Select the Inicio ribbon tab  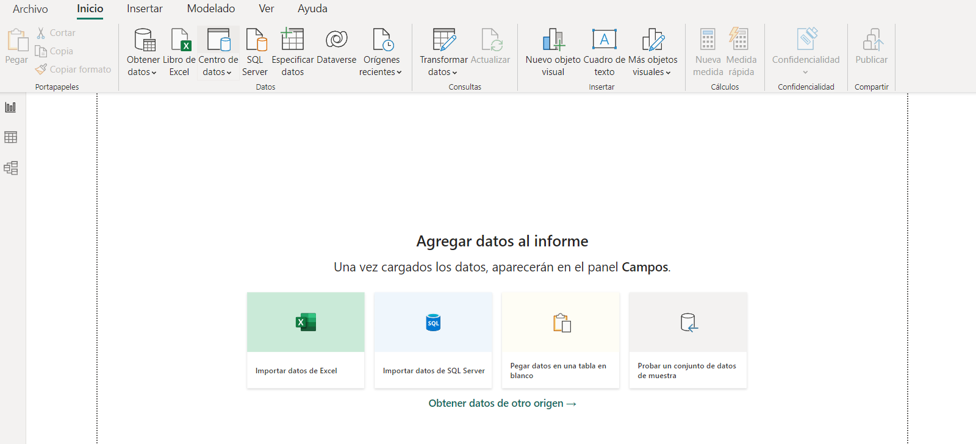click(x=90, y=9)
